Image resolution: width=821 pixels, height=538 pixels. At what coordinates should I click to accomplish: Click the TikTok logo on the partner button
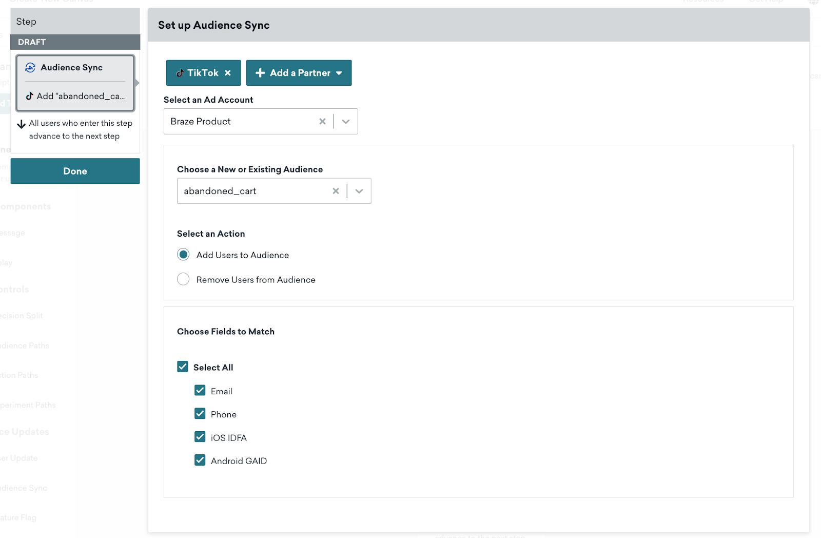(180, 73)
